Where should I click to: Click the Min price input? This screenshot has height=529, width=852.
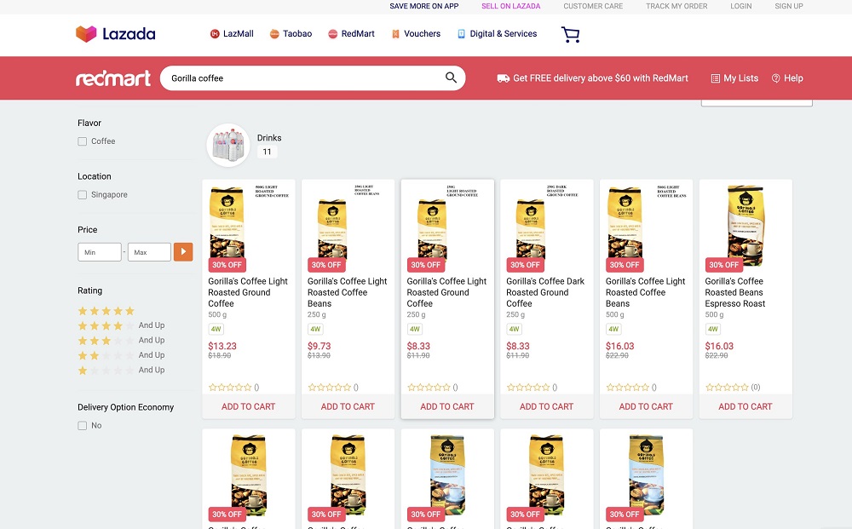point(100,252)
